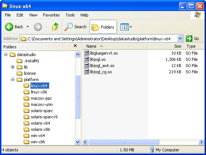
Task: Select the macosx-ppc folder
Action: tap(41, 98)
